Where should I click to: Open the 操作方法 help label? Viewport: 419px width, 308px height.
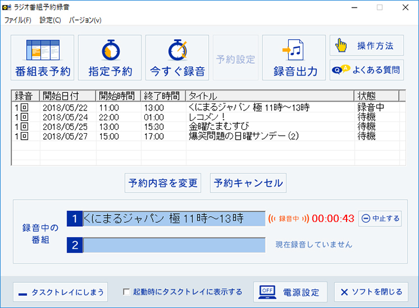coord(375,46)
